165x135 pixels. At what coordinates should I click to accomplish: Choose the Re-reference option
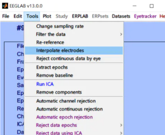(74, 42)
